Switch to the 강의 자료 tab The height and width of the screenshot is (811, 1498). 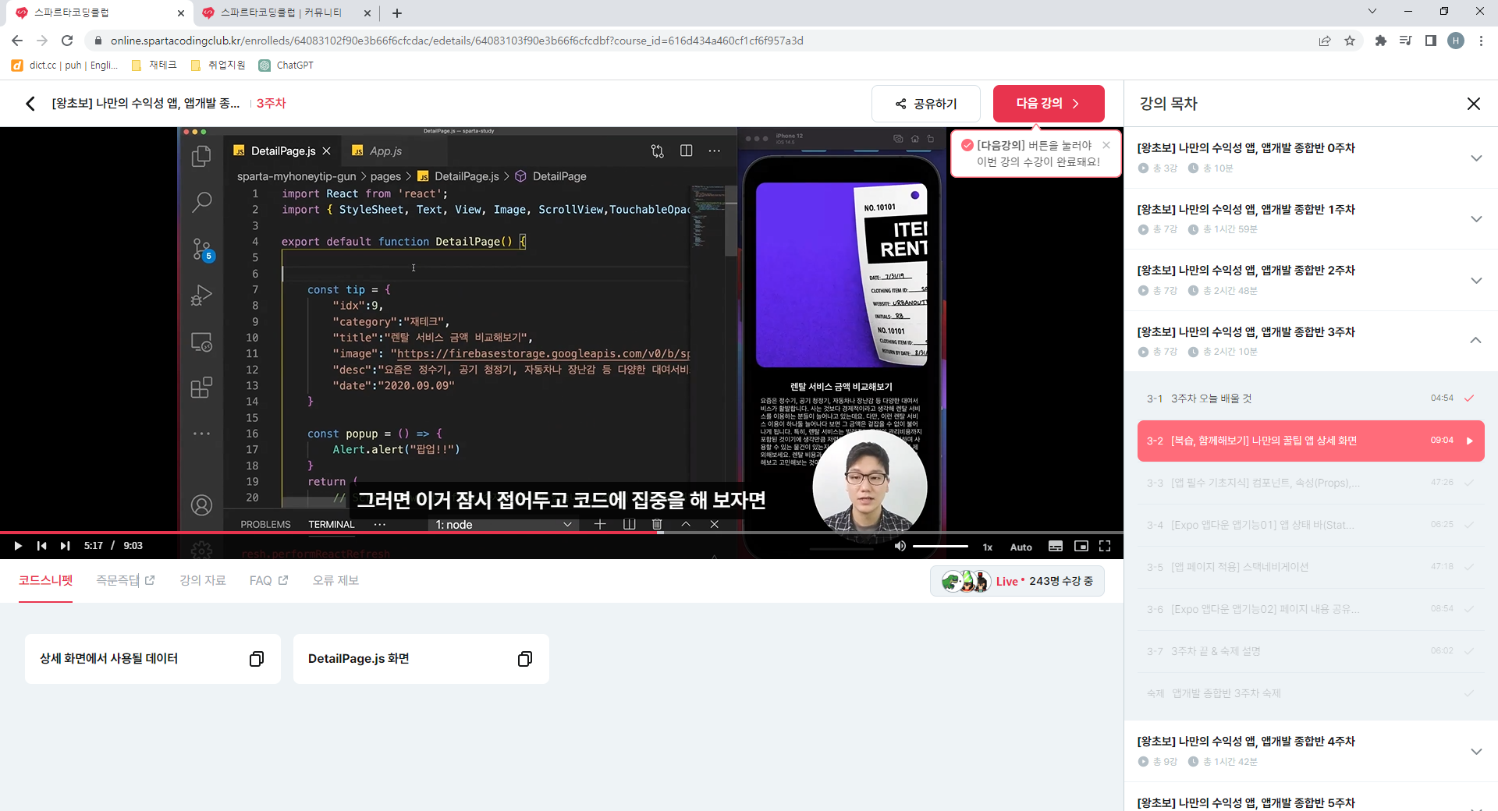[203, 580]
